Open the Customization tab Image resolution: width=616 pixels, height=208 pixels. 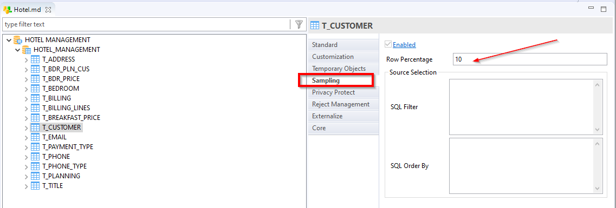pyautogui.click(x=343, y=57)
